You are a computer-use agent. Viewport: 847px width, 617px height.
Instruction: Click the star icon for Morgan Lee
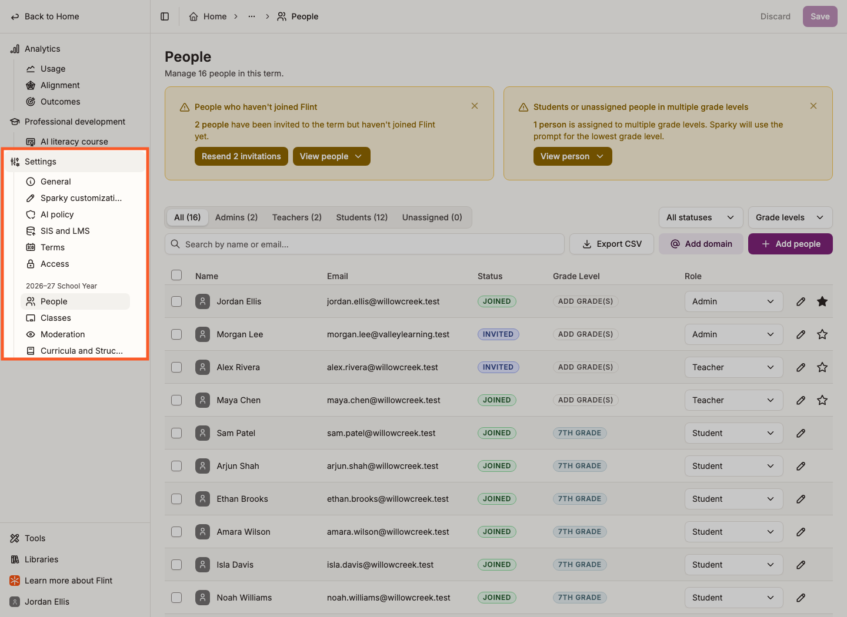point(822,334)
